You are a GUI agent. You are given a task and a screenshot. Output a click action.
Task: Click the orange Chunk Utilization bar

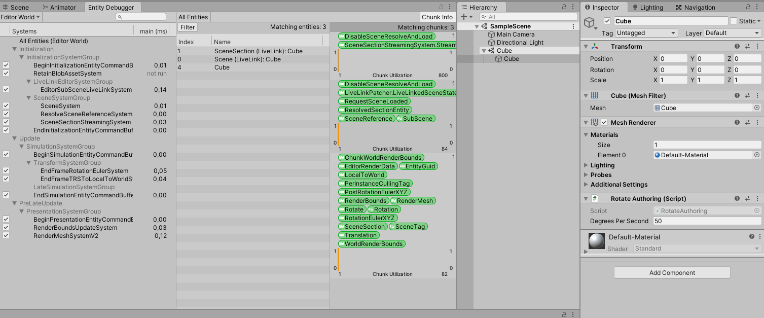click(339, 61)
